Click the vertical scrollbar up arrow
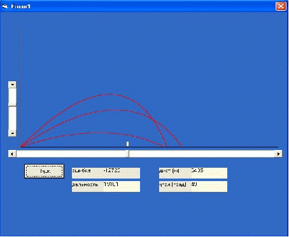Screen dimensions: 289x237 12,85
